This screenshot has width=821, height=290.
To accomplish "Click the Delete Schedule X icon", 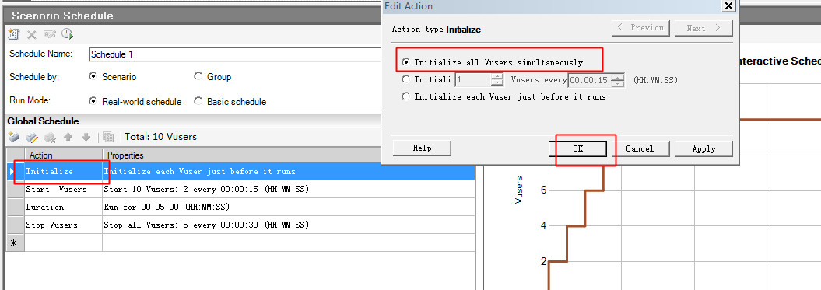I will pos(31,34).
